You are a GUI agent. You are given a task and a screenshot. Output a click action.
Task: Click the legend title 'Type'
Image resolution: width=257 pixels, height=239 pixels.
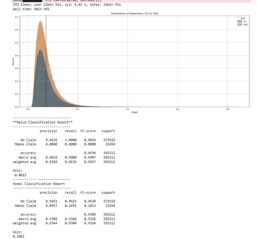243,19
